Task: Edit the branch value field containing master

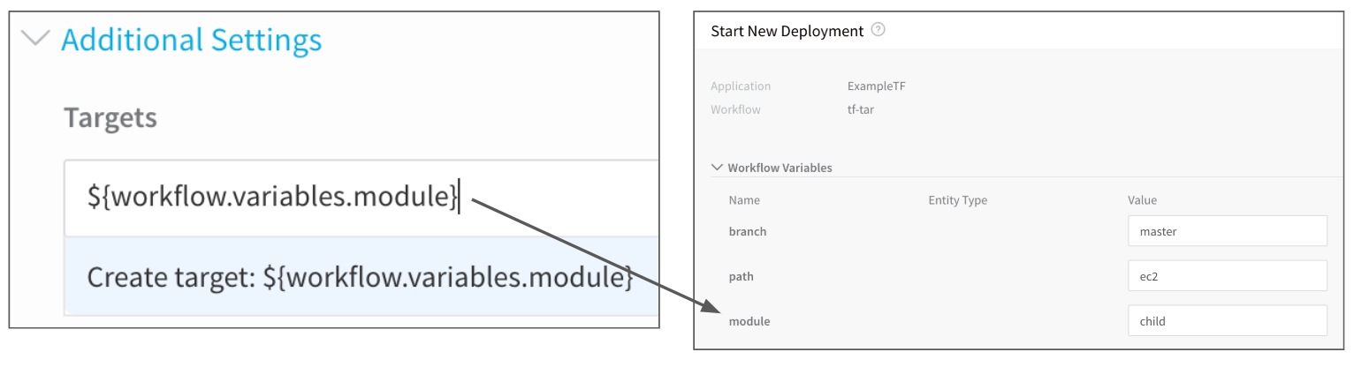Action: [1228, 231]
